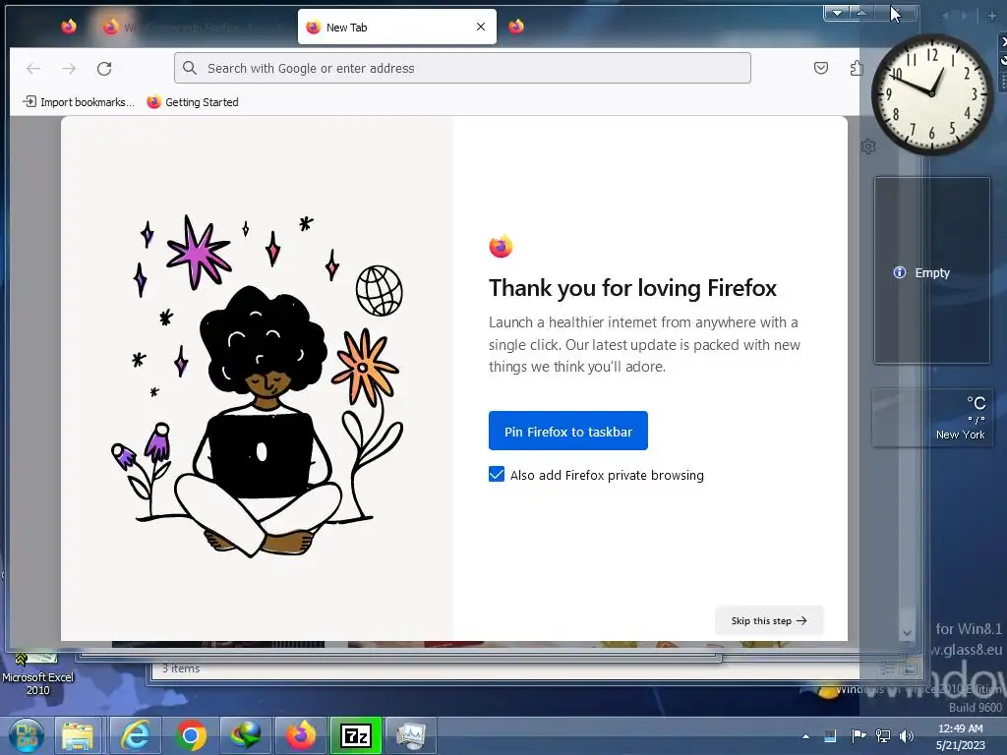Reload the current page
The height and width of the screenshot is (755, 1007).
[x=104, y=68]
